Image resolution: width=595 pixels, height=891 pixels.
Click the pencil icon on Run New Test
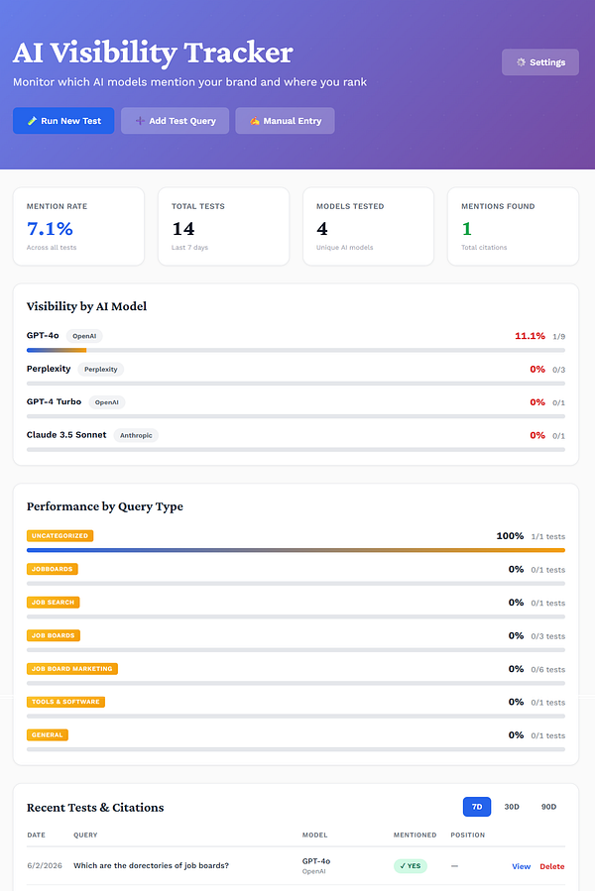pyautogui.click(x=32, y=121)
